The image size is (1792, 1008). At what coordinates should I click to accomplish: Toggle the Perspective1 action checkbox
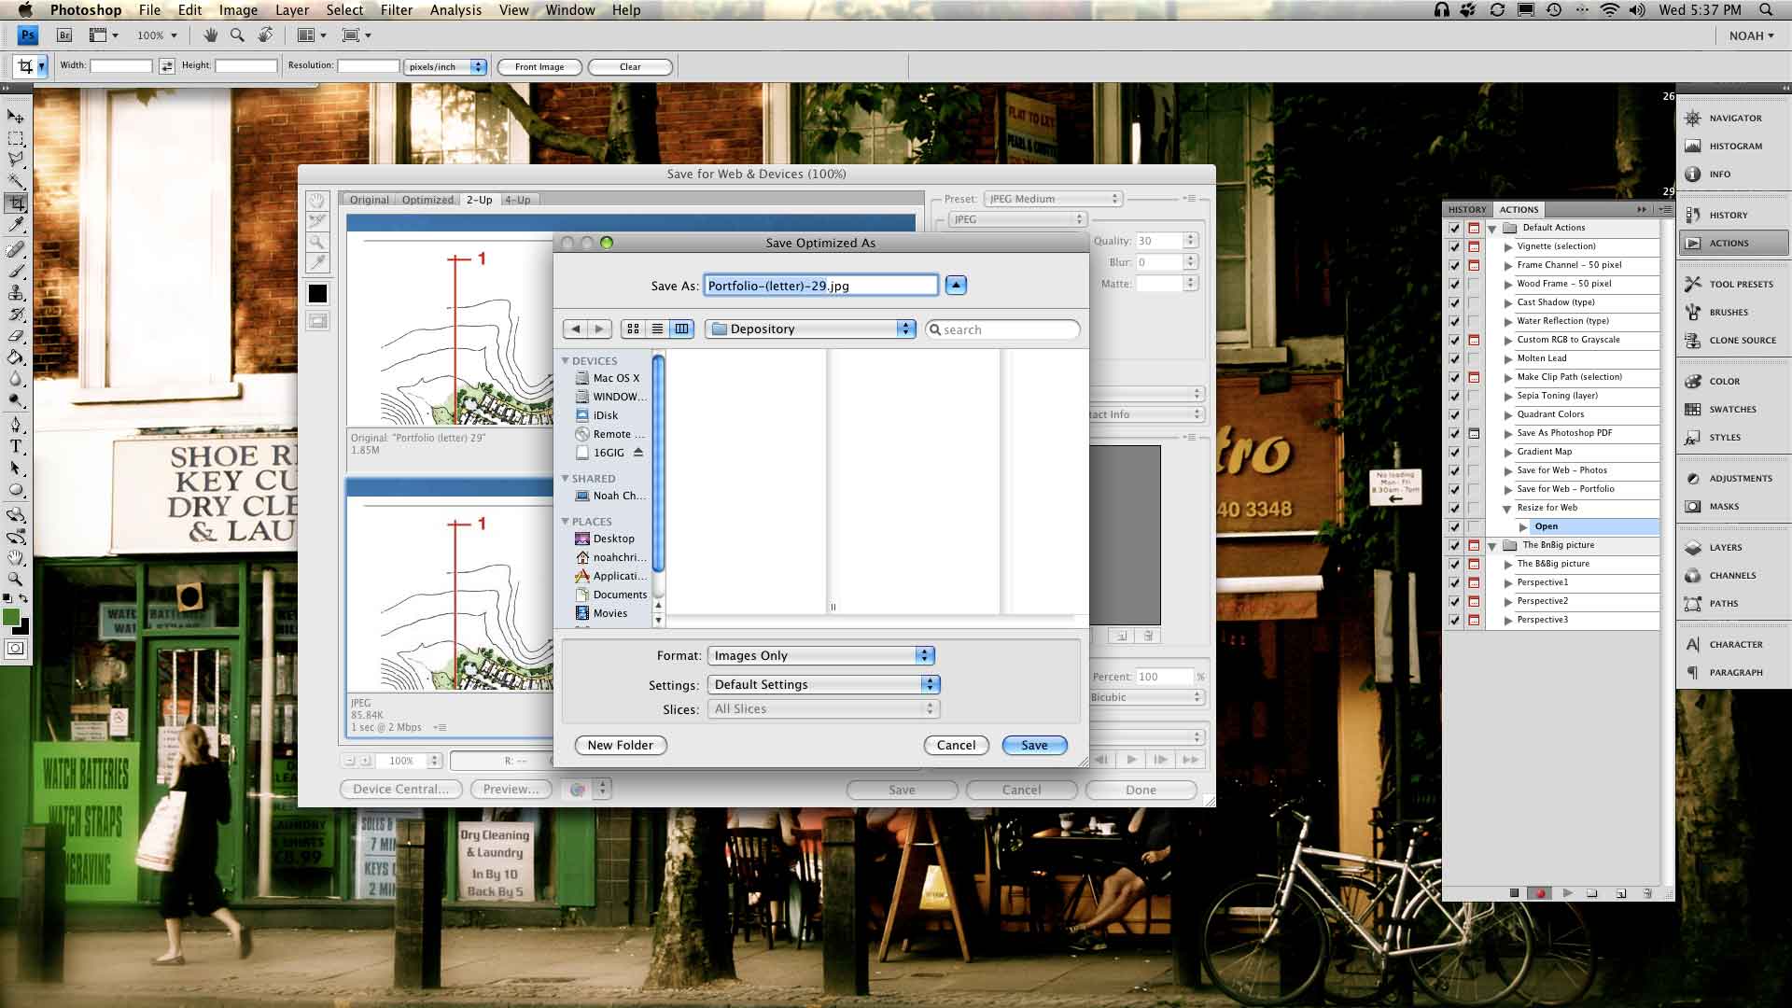pyautogui.click(x=1454, y=582)
